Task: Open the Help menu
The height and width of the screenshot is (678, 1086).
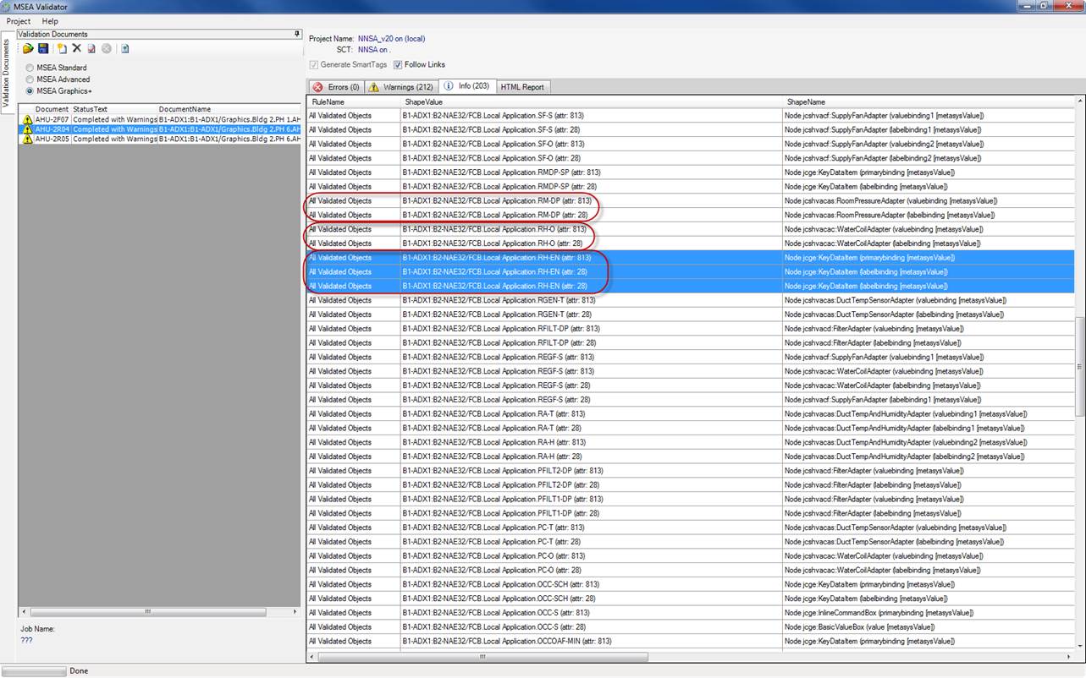Action: pos(51,21)
